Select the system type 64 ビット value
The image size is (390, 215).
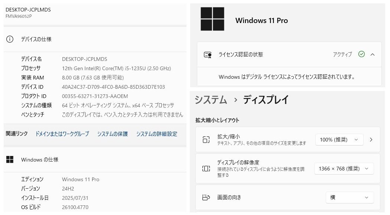tap(118, 105)
